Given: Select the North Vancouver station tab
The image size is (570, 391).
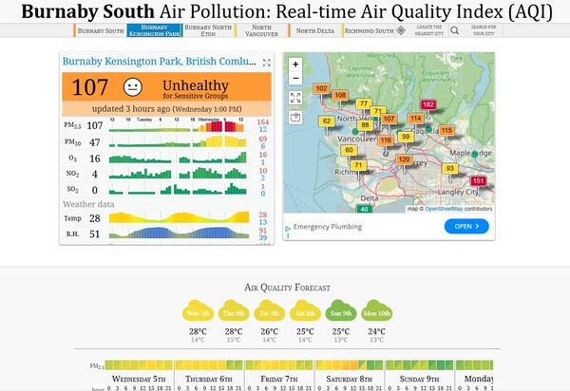Looking at the screenshot, I should pos(261,30).
